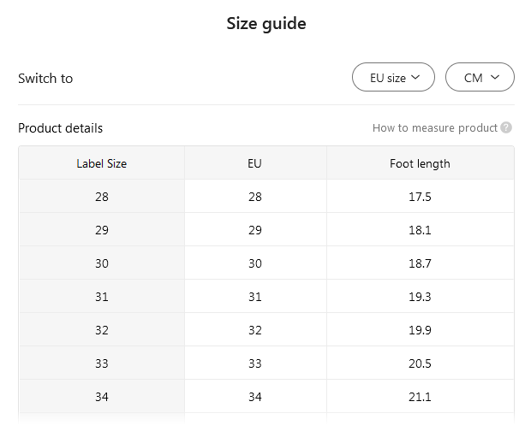Select the 19.9 foot length cell
The image size is (519, 443).
pyautogui.click(x=420, y=330)
